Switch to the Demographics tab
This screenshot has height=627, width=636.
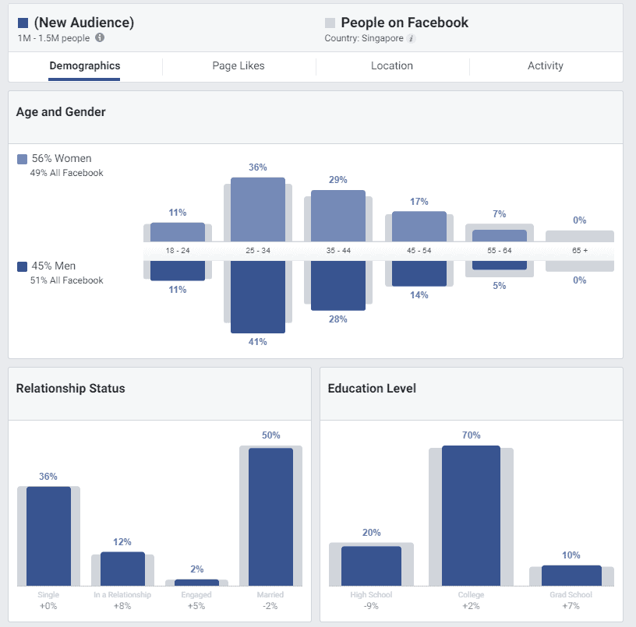click(x=84, y=66)
